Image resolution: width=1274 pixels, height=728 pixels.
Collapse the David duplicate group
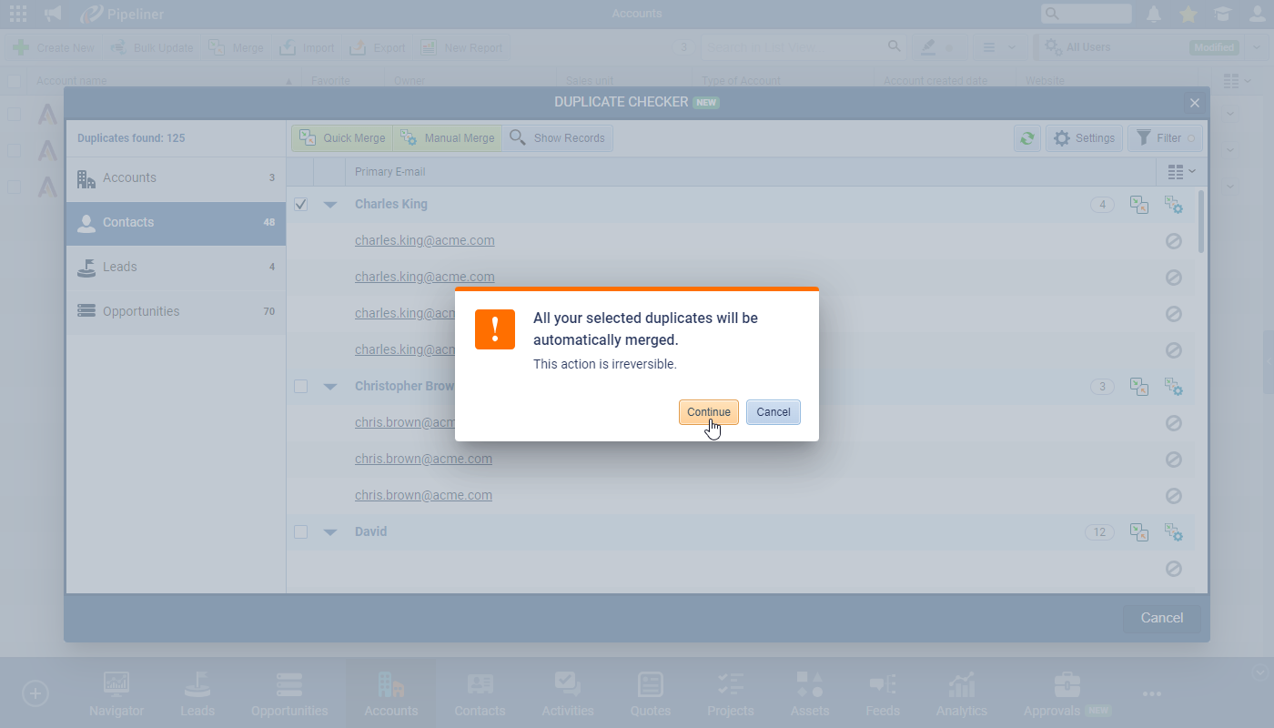[330, 532]
